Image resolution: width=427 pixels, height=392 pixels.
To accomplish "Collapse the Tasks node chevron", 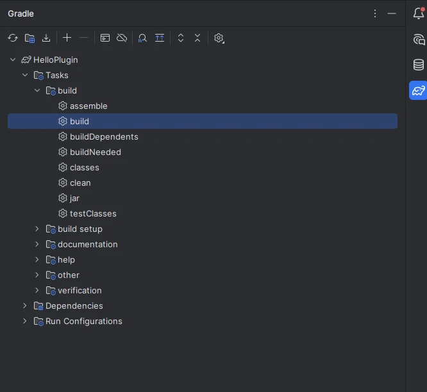I will pos(25,75).
